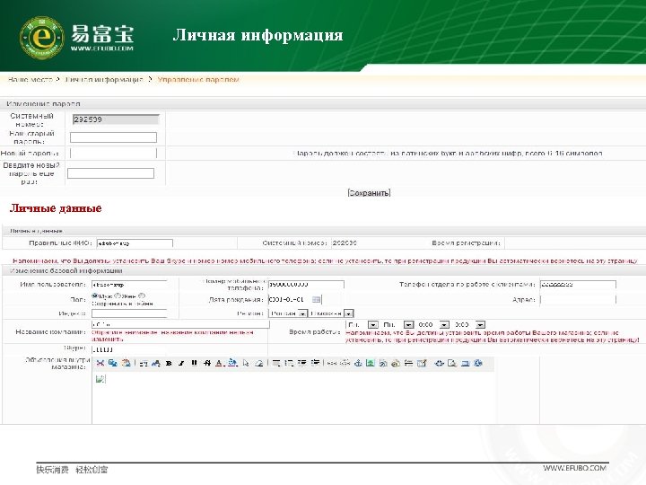Image resolution: width=646 pixels, height=485 pixels.
Task: Select the 'Сохранить в тайне' gender radio button
Action: tap(142, 295)
